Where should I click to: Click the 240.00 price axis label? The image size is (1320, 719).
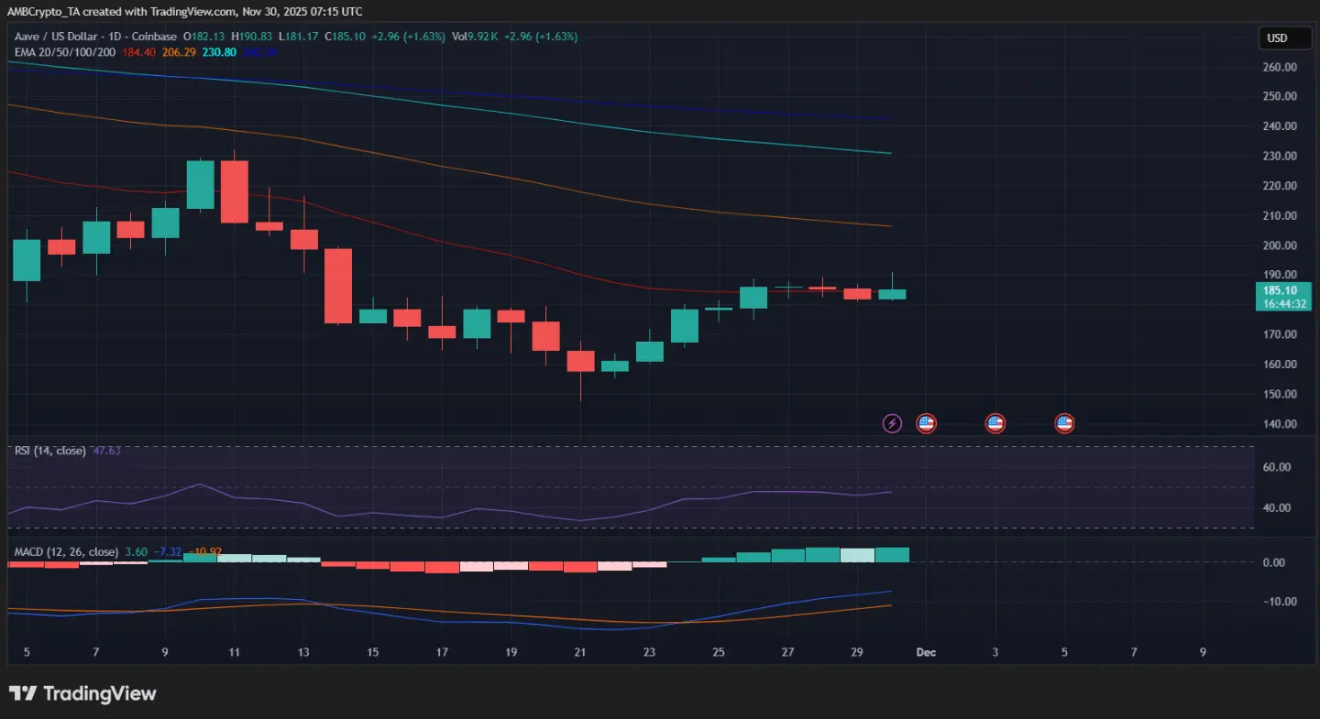pos(1278,126)
